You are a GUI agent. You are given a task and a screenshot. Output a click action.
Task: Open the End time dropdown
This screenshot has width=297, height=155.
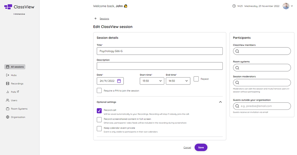178,81
